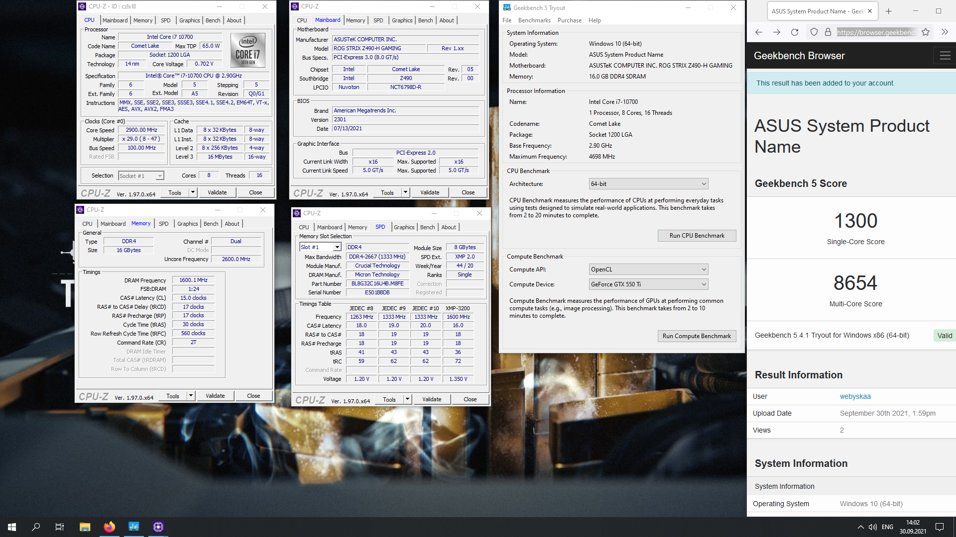Open the volume control in tray
The width and height of the screenshot is (956, 537).
point(873,527)
